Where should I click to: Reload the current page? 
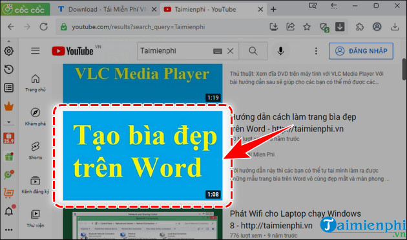pyautogui.click(x=44, y=27)
